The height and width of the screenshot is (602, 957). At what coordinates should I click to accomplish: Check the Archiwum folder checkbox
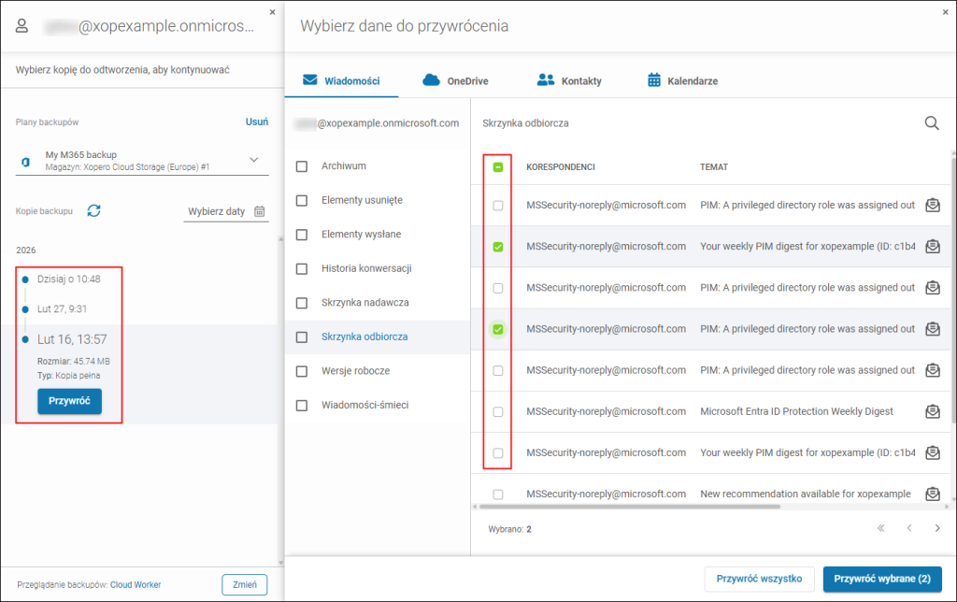[x=302, y=166]
